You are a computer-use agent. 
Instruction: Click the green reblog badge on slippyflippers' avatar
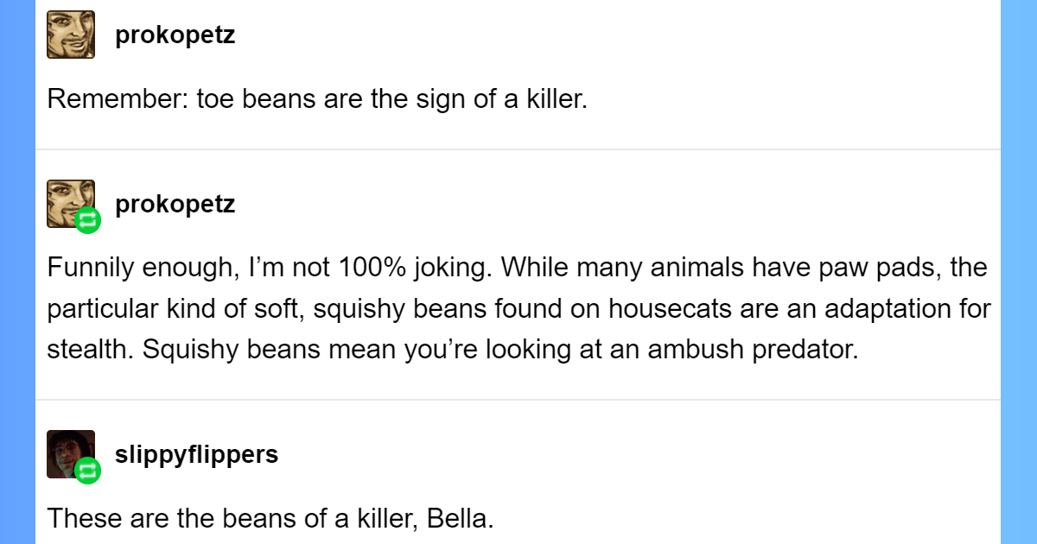[x=87, y=471]
